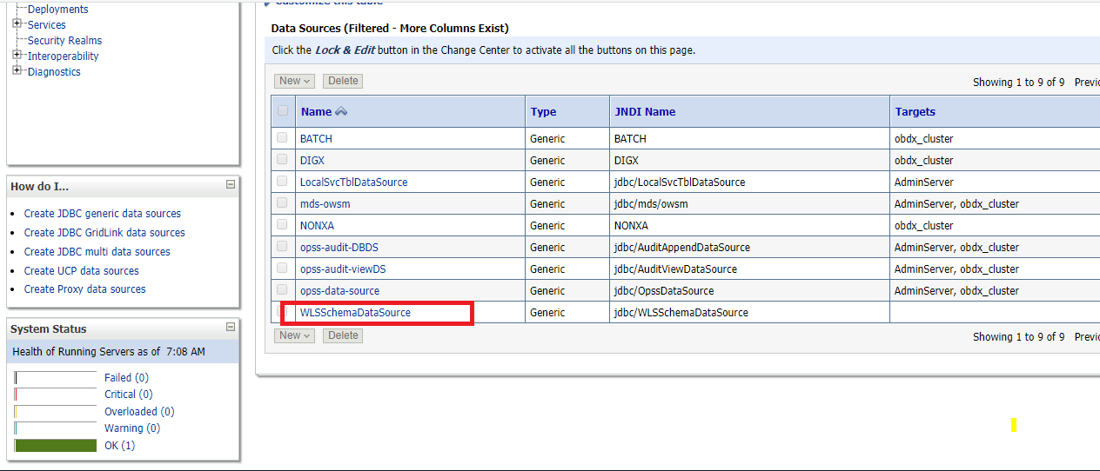Click the green OK health bar
The height and width of the screenshot is (471, 1100).
56,446
